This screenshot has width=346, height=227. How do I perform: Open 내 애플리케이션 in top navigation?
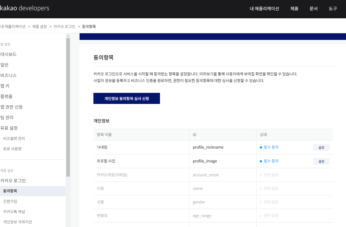click(264, 9)
